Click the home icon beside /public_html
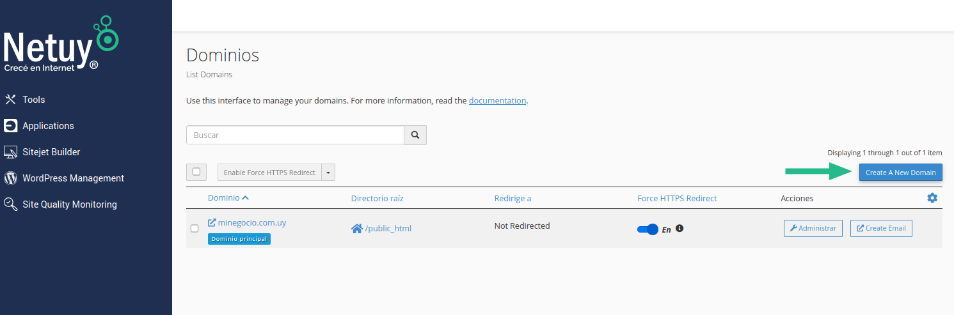The height and width of the screenshot is (315, 954). (x=357, y=228)
